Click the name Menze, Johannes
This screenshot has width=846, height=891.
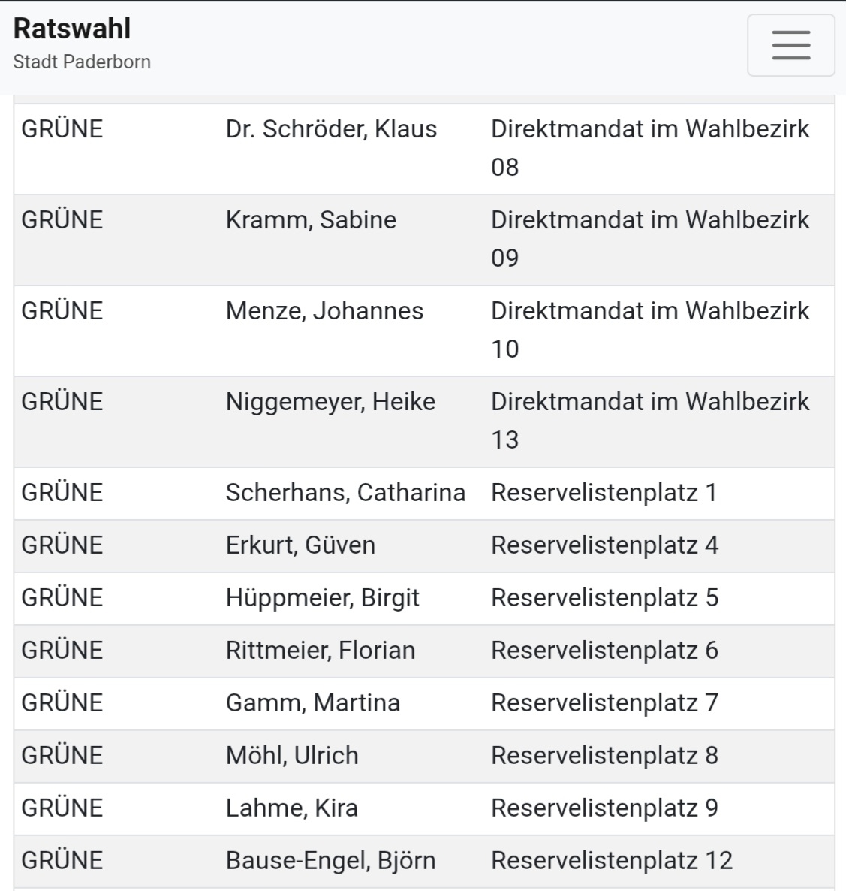click(x=324, y=311)
